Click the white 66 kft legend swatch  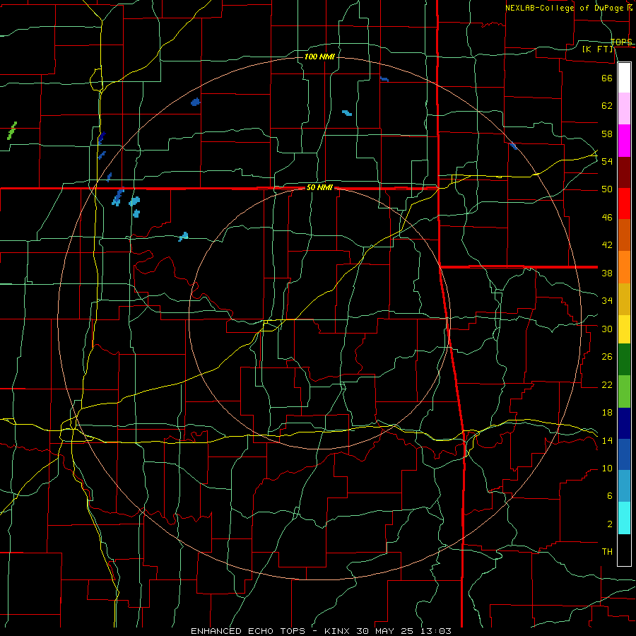pyautogui.click(x=624, y=78)
